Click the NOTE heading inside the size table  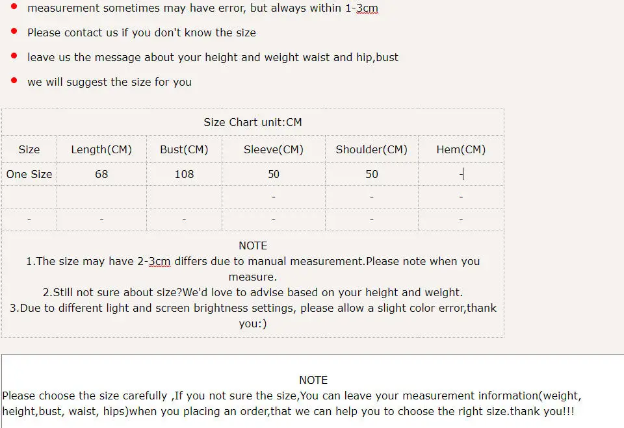pyautogui.click(x=253, y=245)
